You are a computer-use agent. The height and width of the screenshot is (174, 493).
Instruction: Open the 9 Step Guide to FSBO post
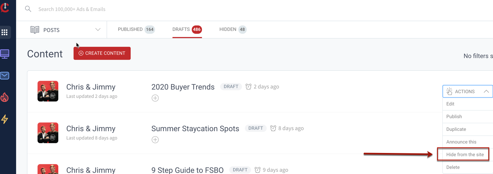(x=187, y=170)
